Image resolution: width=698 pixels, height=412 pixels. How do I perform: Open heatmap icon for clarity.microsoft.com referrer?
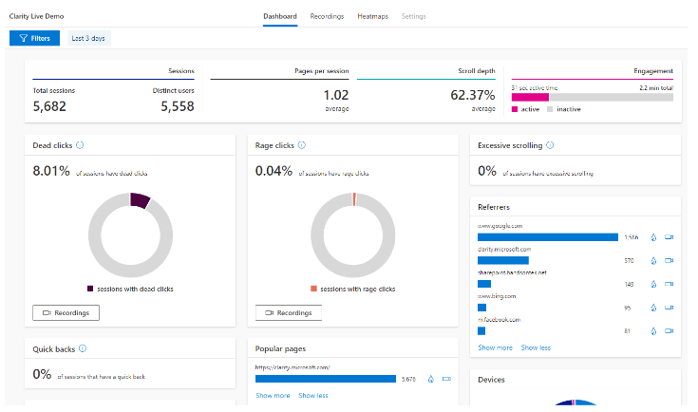click(653, 261)
